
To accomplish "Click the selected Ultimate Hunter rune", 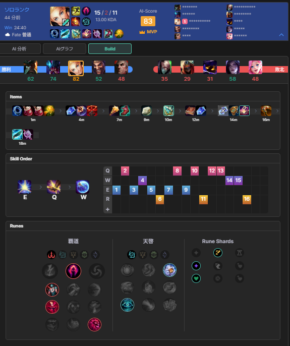I will 94,324.
